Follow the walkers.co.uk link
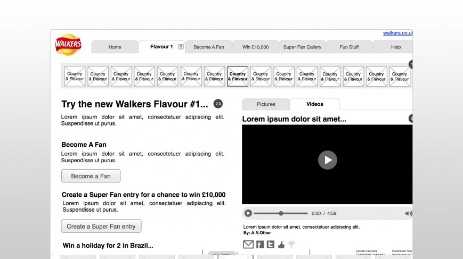The image size is (463, 259). pos(398,33)
